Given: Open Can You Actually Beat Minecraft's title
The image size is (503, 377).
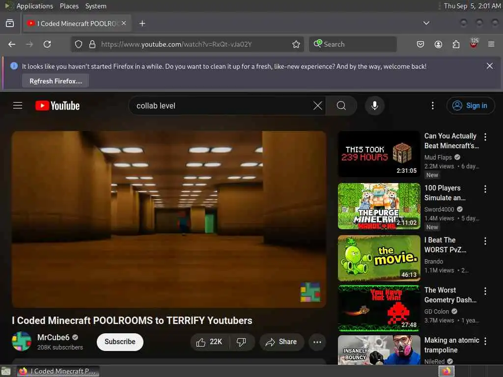Looking at the screenshot, I should (x=451, y=141).
